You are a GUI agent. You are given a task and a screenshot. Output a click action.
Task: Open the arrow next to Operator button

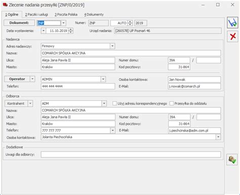32,79
